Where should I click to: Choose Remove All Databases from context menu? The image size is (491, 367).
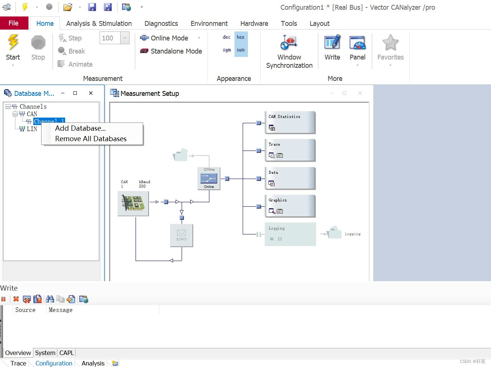(91, 139)
